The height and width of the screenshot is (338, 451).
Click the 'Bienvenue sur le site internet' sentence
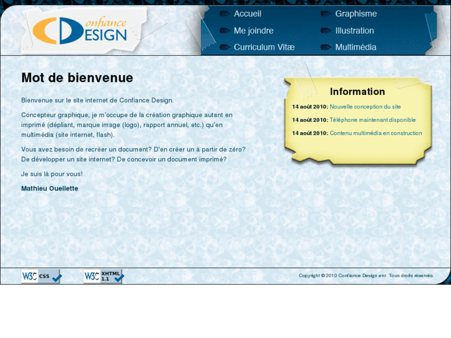pyautogui.click(x=97, y=100)
